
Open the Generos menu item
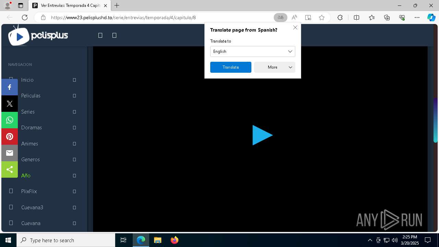click(x=31, y=160)
